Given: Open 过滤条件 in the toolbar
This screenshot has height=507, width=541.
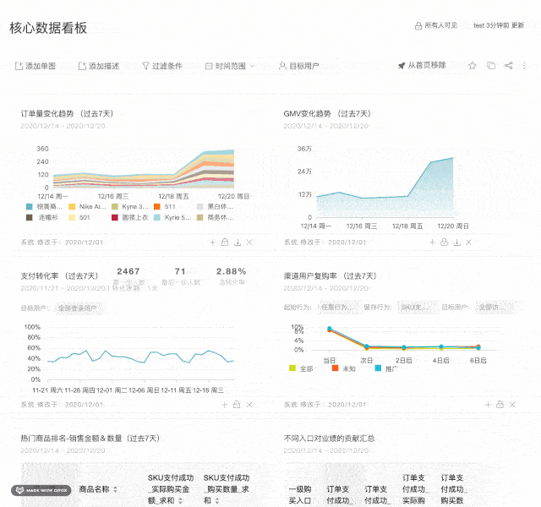Looking at the screenshot, I should pos(161,66).
